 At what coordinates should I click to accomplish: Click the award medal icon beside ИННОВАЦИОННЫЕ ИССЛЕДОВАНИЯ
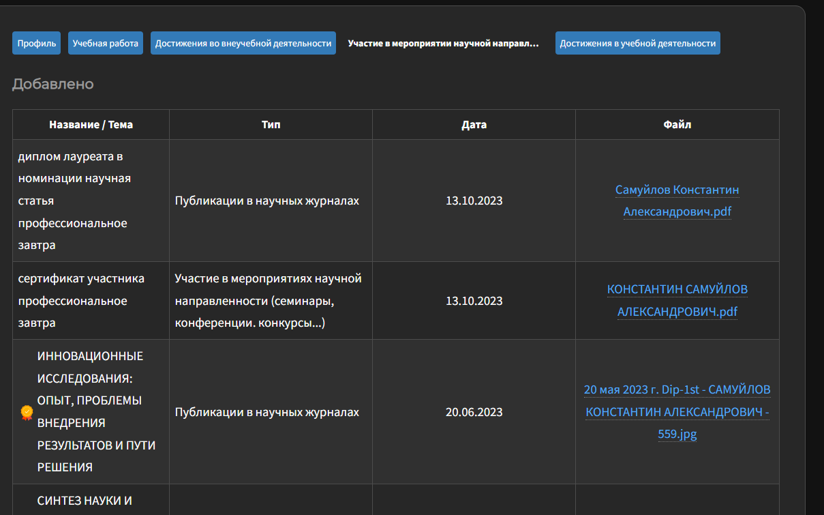click(x=27, y=412)
